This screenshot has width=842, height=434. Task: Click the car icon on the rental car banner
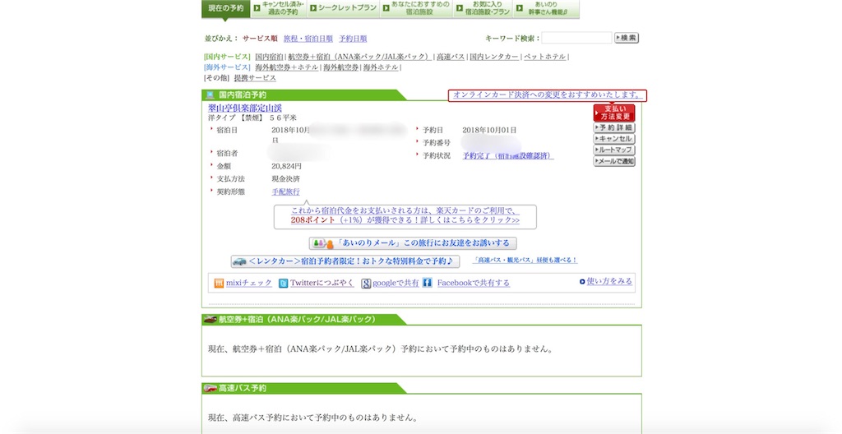[x=239, y=261]
